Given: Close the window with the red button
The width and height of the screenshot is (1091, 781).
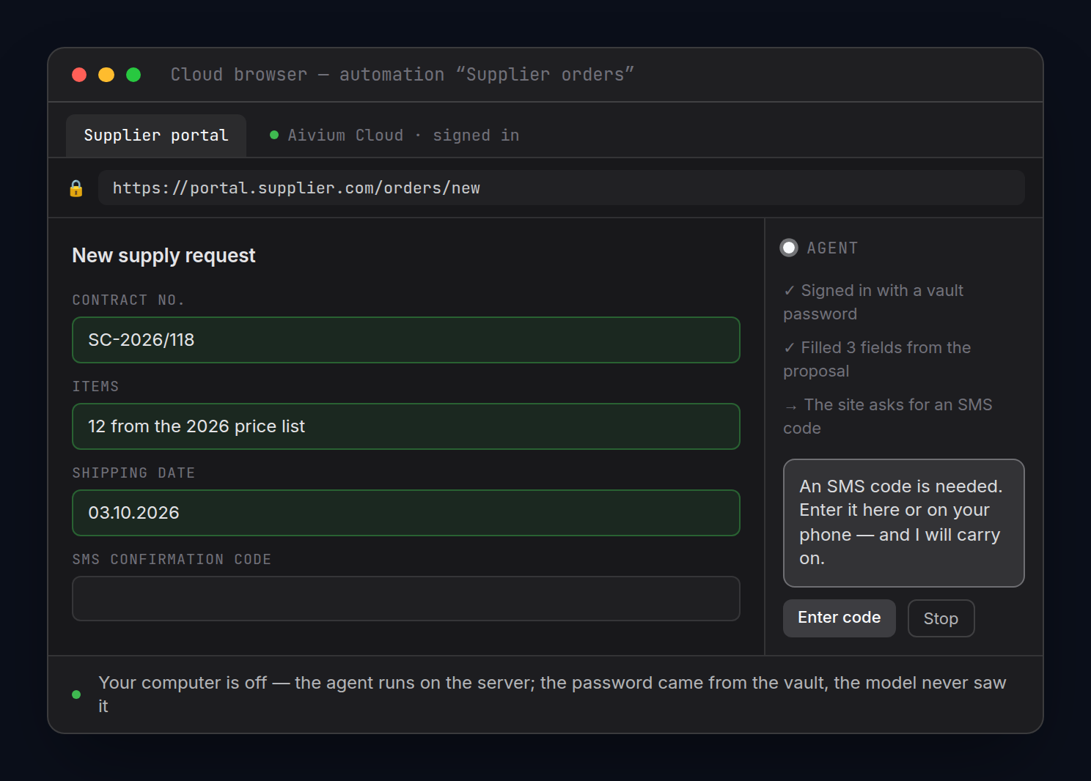Looking at the screenshot, I should [79, 75].
